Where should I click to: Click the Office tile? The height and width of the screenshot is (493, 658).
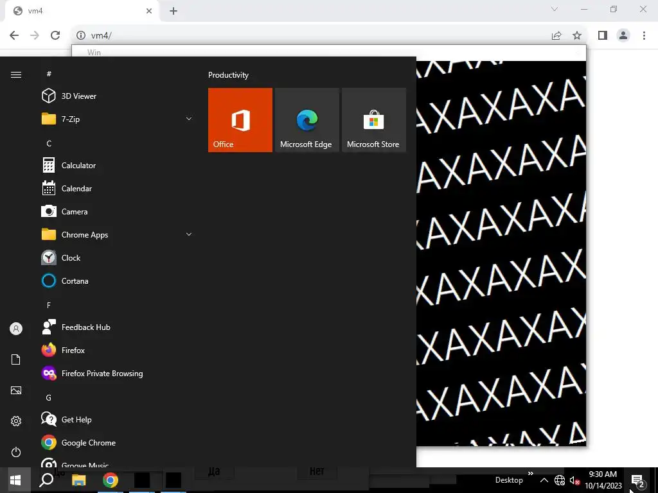[240, 120]
